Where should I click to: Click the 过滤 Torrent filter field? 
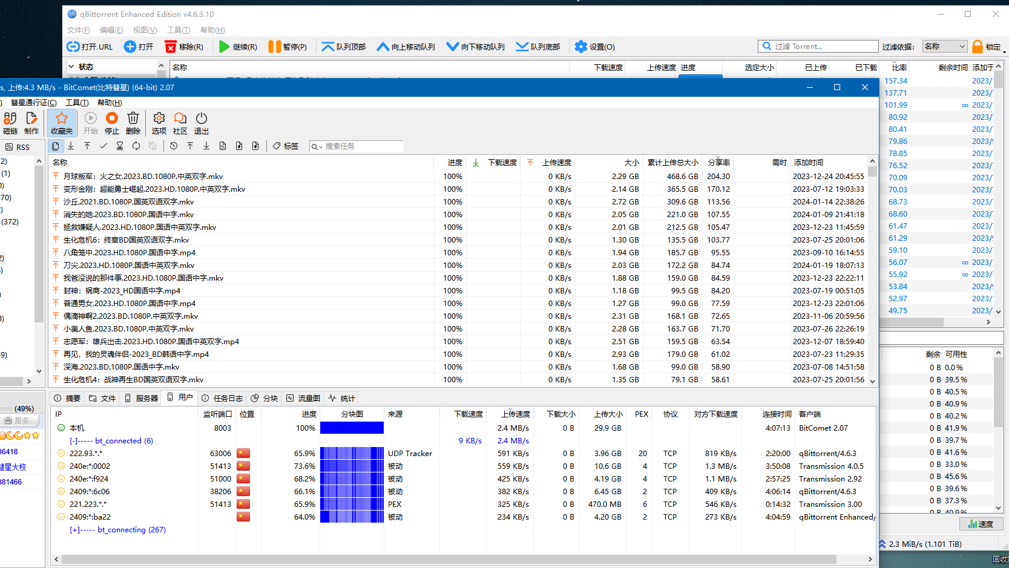[818, 47]
